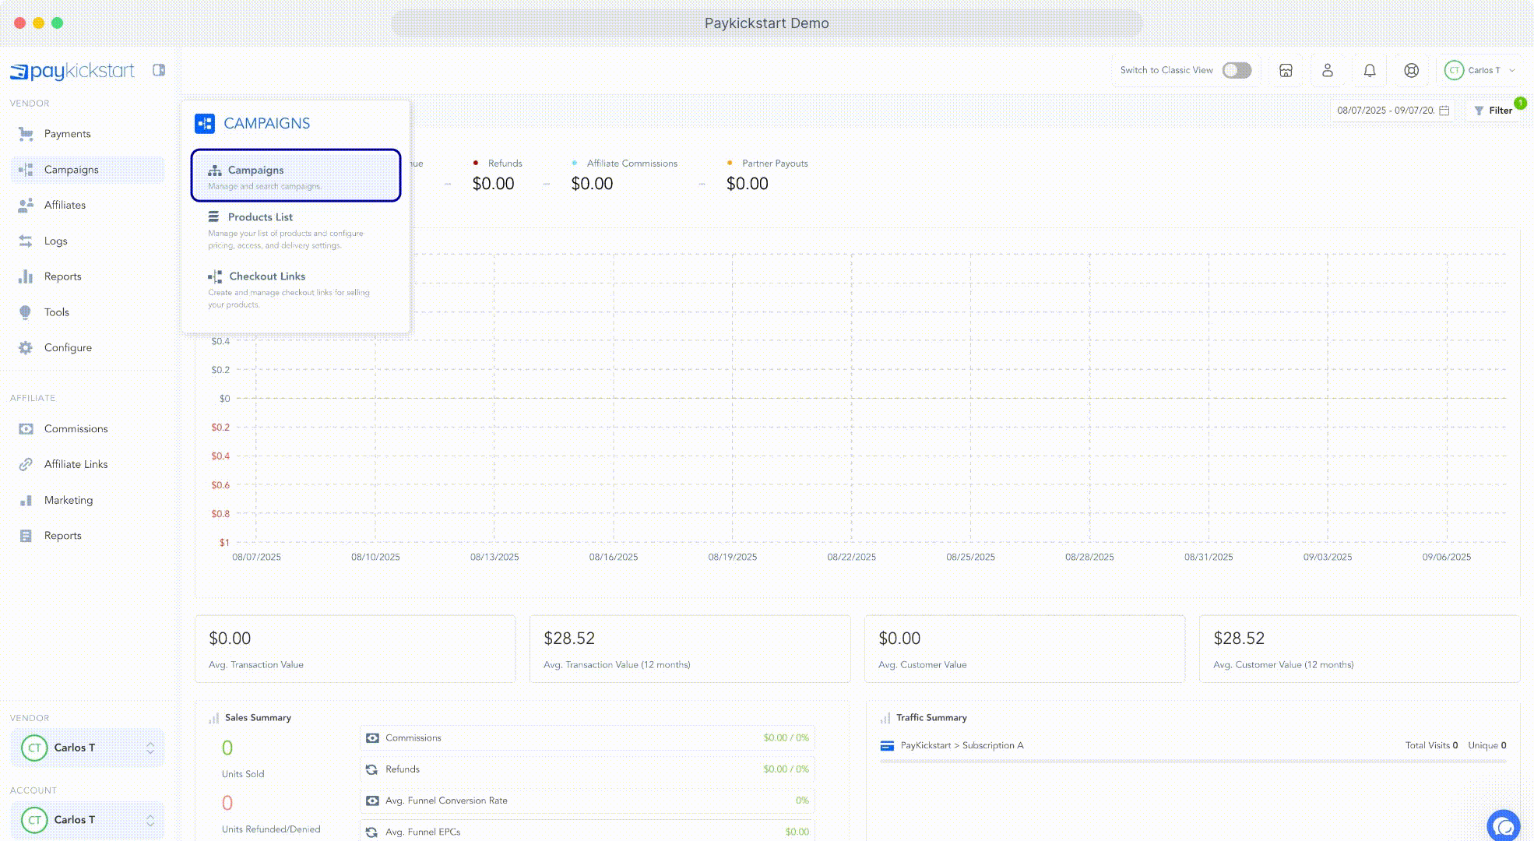1534x841 pixels.
Task: Click the Partner Payouts legend label
Action: pos(775,164)
